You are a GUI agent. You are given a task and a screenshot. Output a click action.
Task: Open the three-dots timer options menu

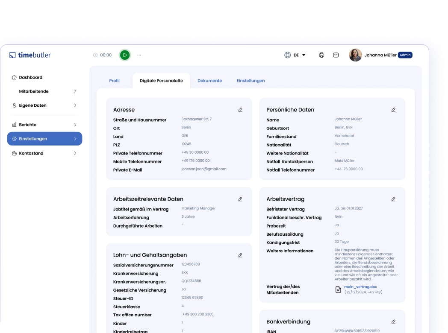click(x=139, y=55)
